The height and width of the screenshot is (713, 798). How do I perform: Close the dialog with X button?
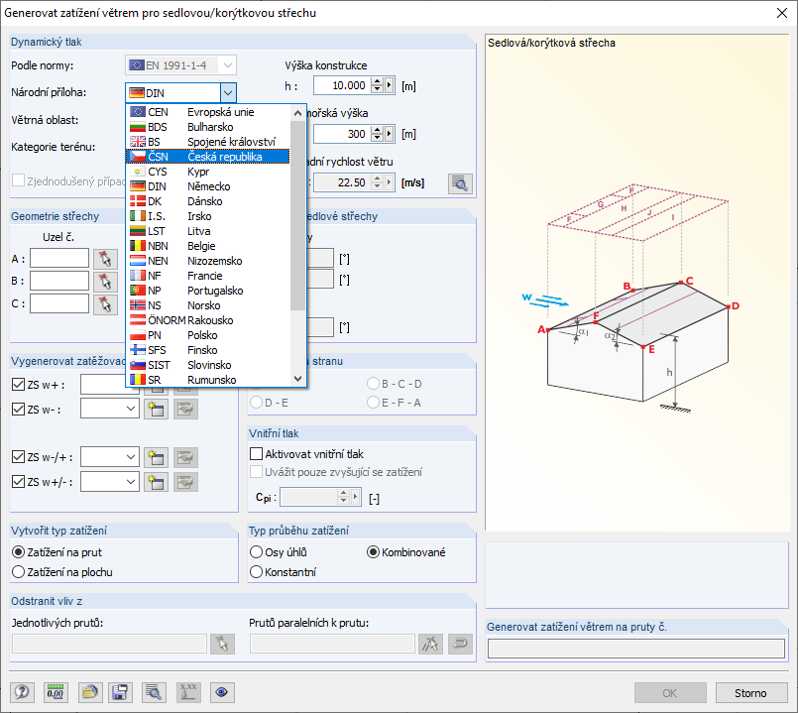point(782,13)
